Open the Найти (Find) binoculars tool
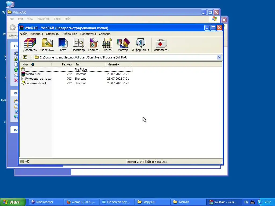The height and width of the screenshot is (206, 275). click(x=108, y=45)
